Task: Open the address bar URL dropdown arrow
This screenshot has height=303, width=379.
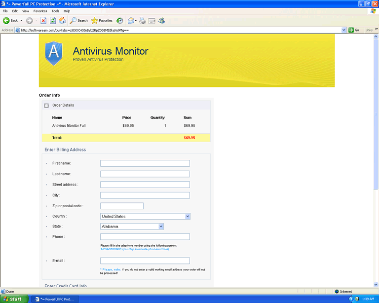Action: coord(344,30)
